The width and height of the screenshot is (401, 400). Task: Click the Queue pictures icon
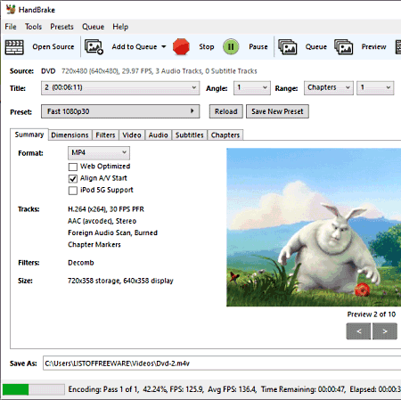(x=288, y=47)
